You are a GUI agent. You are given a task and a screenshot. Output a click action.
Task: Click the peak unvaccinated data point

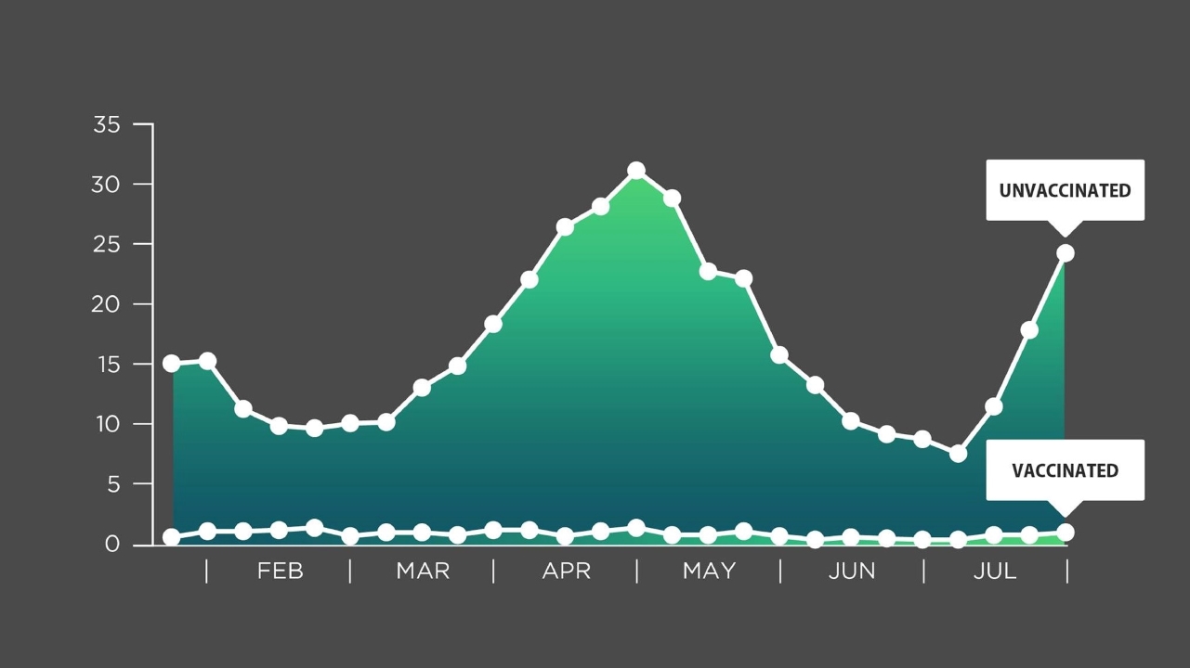pos(636,171)
